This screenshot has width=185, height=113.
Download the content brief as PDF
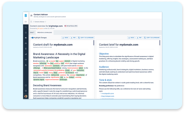click(x=139, y=38)
